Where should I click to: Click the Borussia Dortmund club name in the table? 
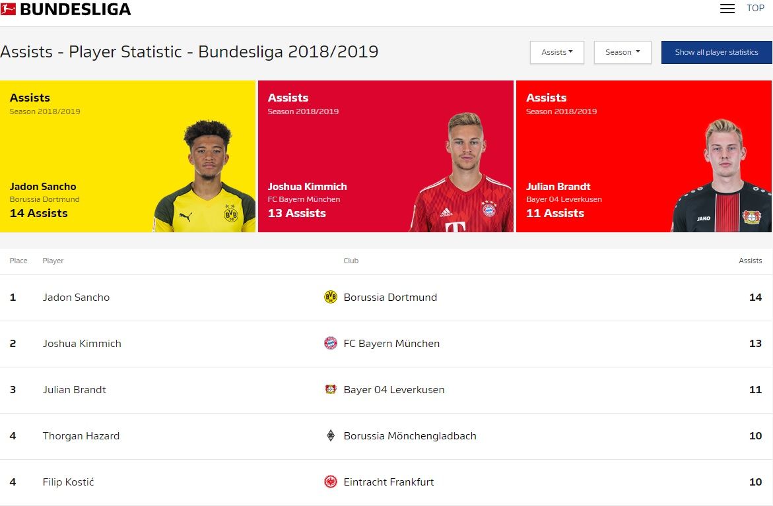pyautogui.click(x=390, y=298)
